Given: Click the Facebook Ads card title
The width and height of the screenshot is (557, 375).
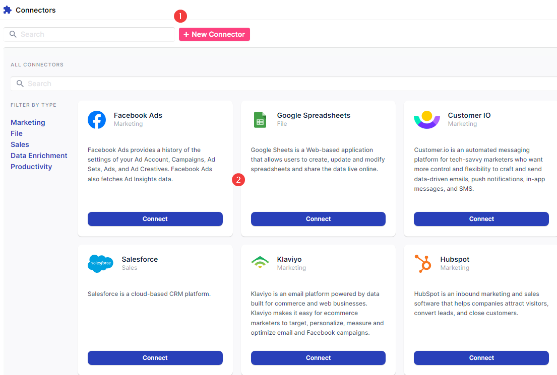Looking at the screenshot, I should [x=138, y=115].
